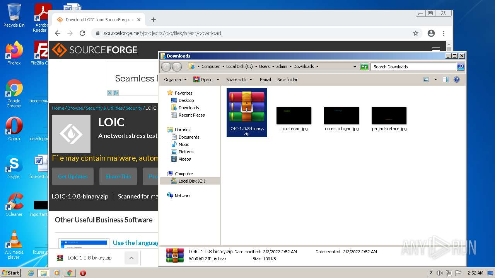Open the Chrome profile account icon
The height and width of the screenshot is (278, 495).
[x=431, y=33]
